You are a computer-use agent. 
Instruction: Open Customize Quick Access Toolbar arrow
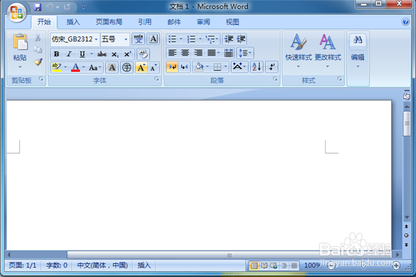point(84,7)
